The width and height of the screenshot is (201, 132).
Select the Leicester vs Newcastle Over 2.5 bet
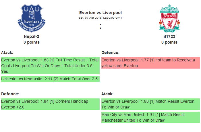[50, 79]
